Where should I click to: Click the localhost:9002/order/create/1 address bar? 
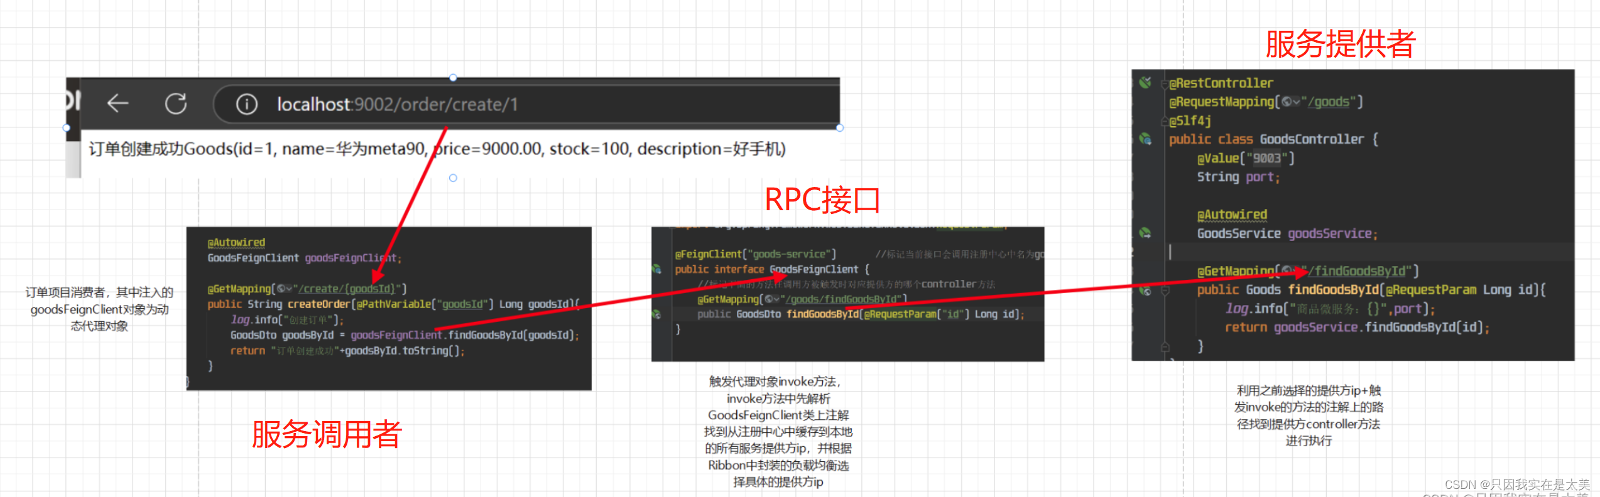tap(526, 104)
